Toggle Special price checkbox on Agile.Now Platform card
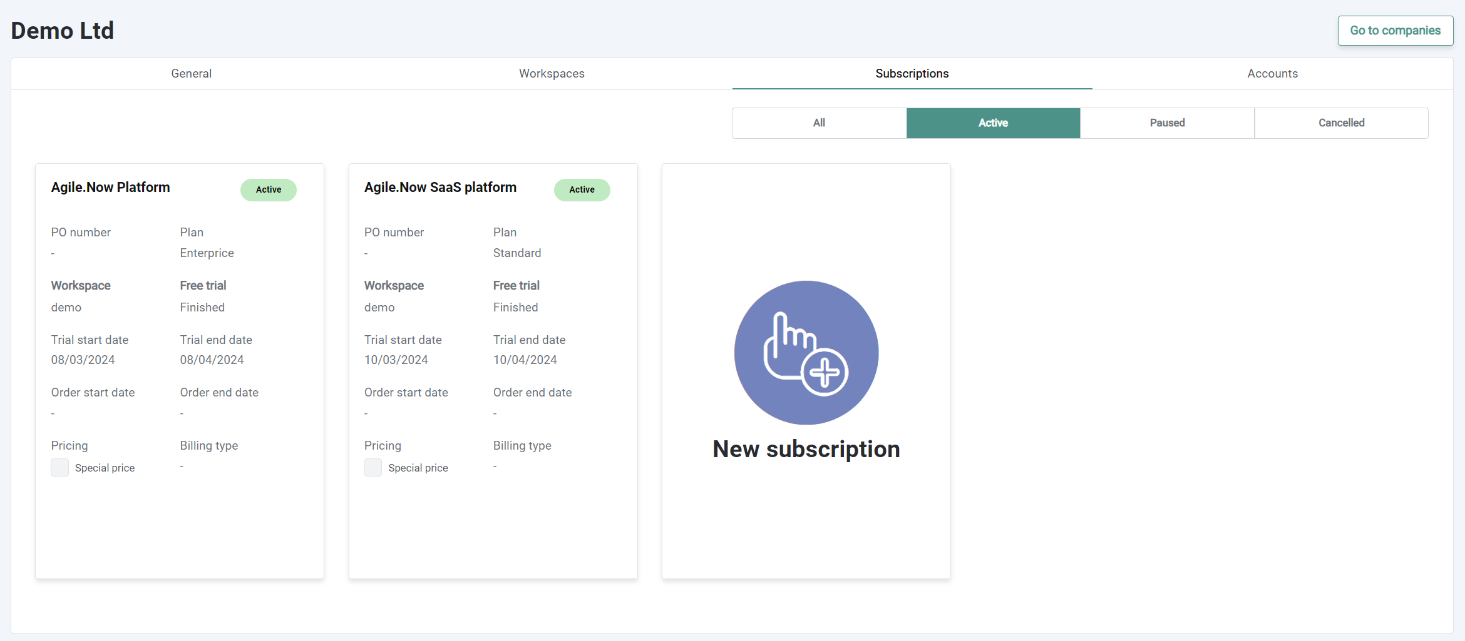The image size is (1465, 641). (60, 468)
